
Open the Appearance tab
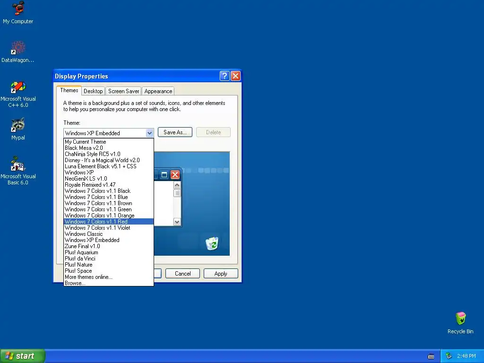[158, 91]
